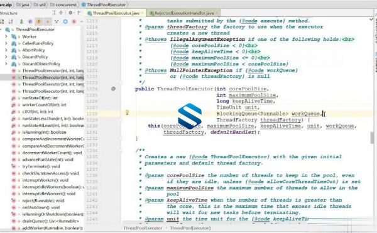Toggle the orange Show Non-Public filter

(48, 21)
